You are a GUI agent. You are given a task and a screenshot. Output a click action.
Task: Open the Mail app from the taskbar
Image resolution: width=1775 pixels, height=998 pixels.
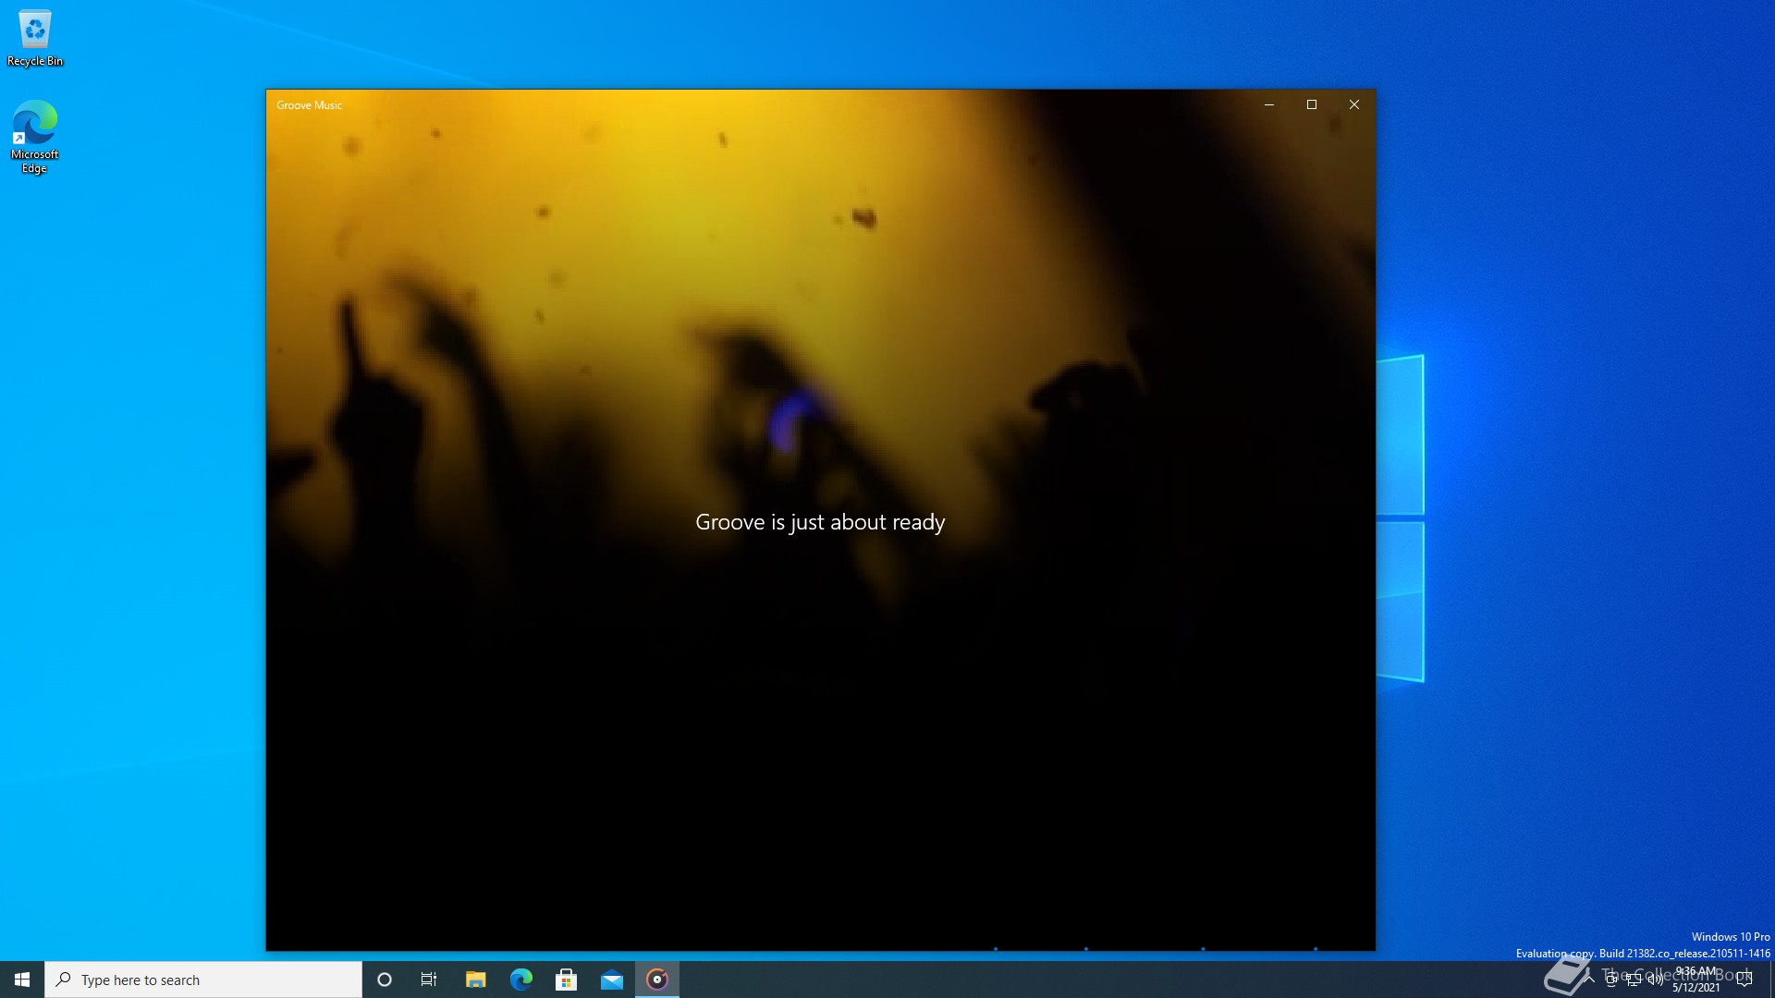pos(611,980)
